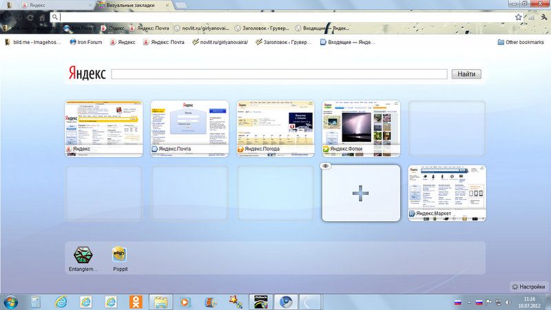Open the ASRock taskbar icon
This screenshot has height=310, width=551.
click(261, 302)
